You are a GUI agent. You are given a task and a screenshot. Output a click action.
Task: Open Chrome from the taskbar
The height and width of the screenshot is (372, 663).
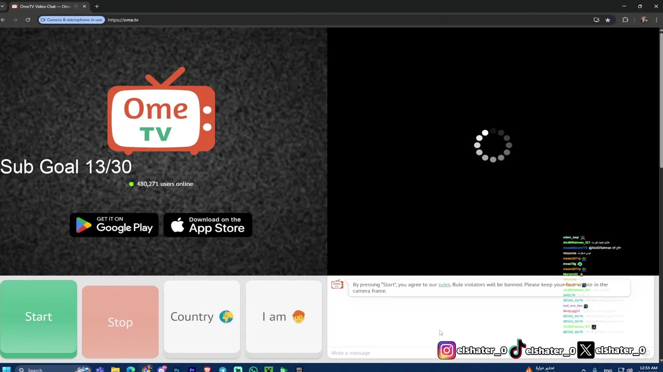147,369
